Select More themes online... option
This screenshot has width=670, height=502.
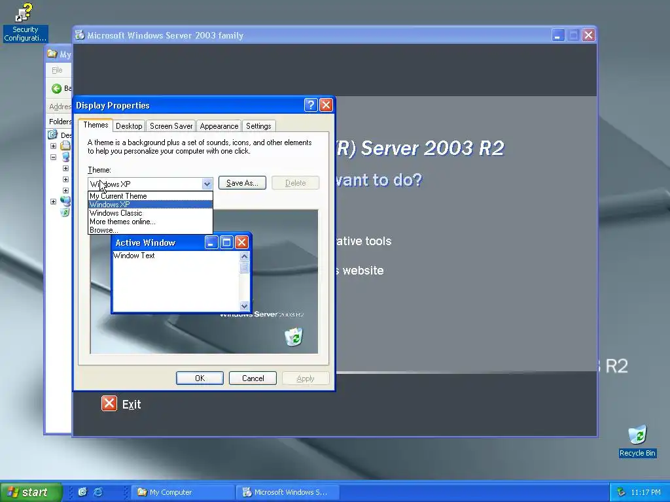tap(150, 222)
